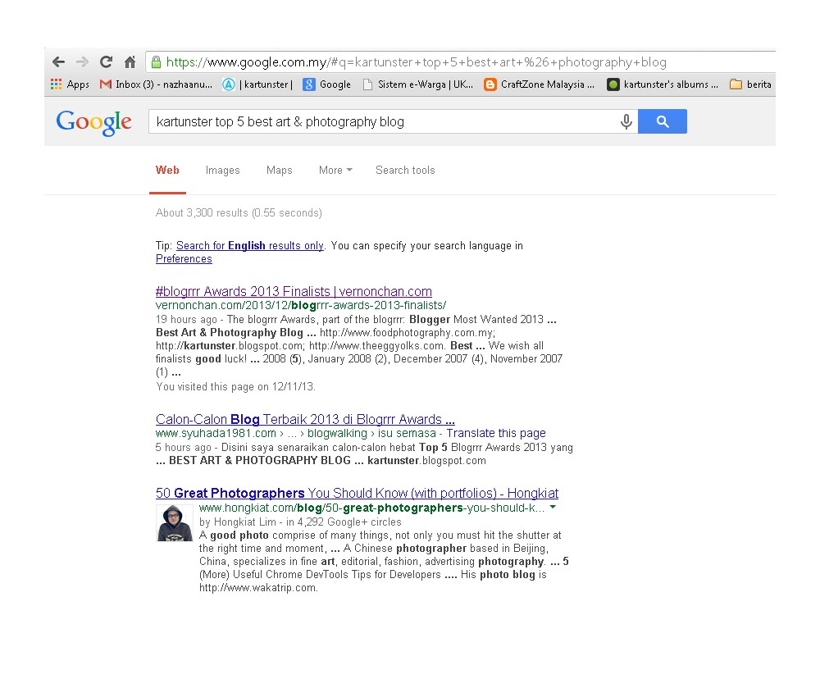Open the Sistem e-Warga bookmark
Image resolution: width=820 pixels, height=679 pixels.
pyautogui.click(x=418, y=84)
